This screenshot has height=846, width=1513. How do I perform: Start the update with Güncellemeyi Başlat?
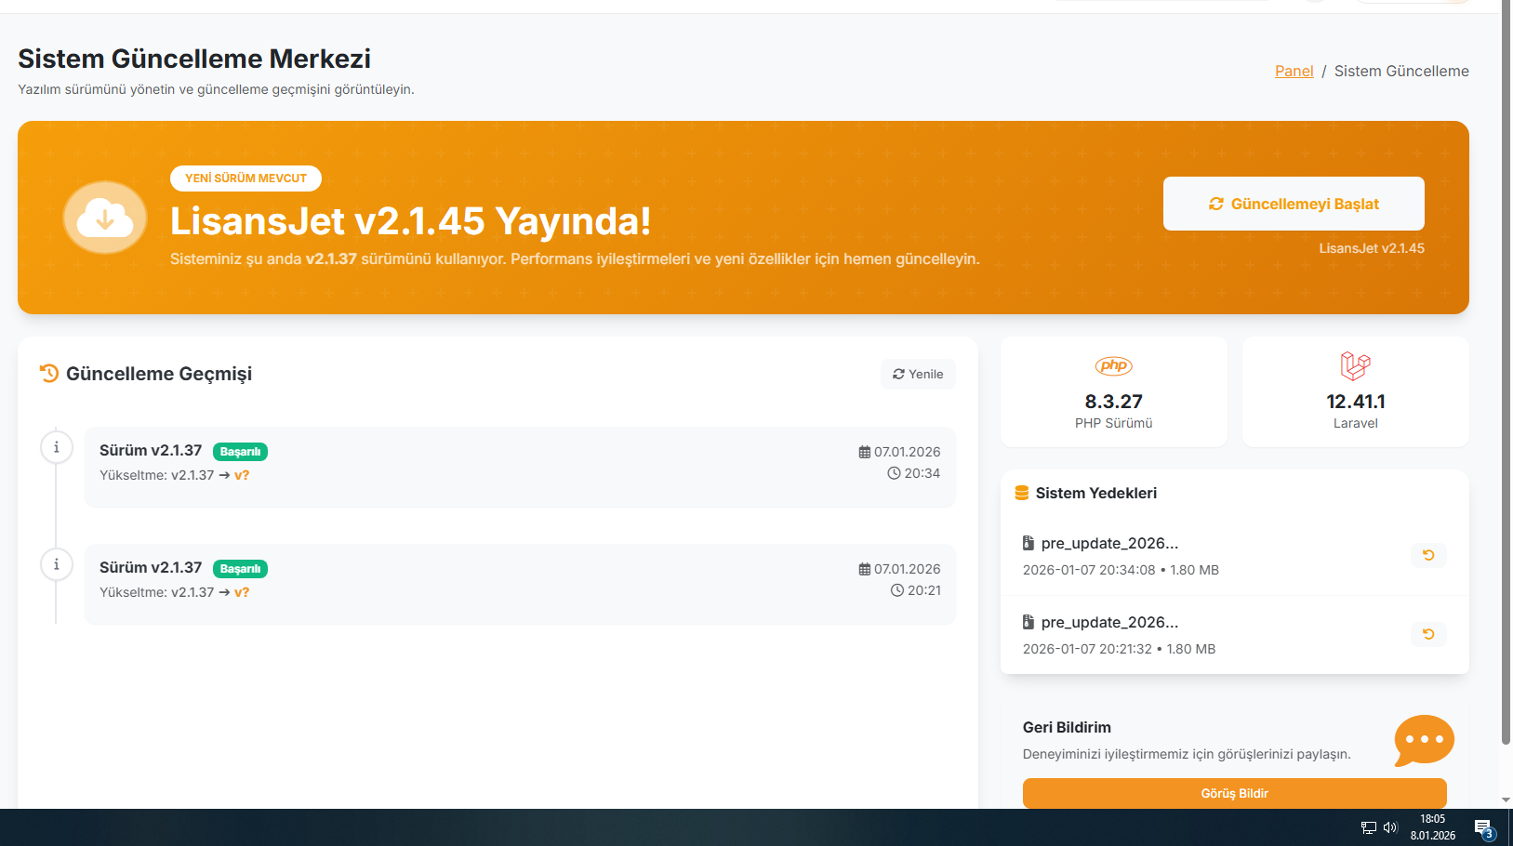click(x=1294, y=204)
